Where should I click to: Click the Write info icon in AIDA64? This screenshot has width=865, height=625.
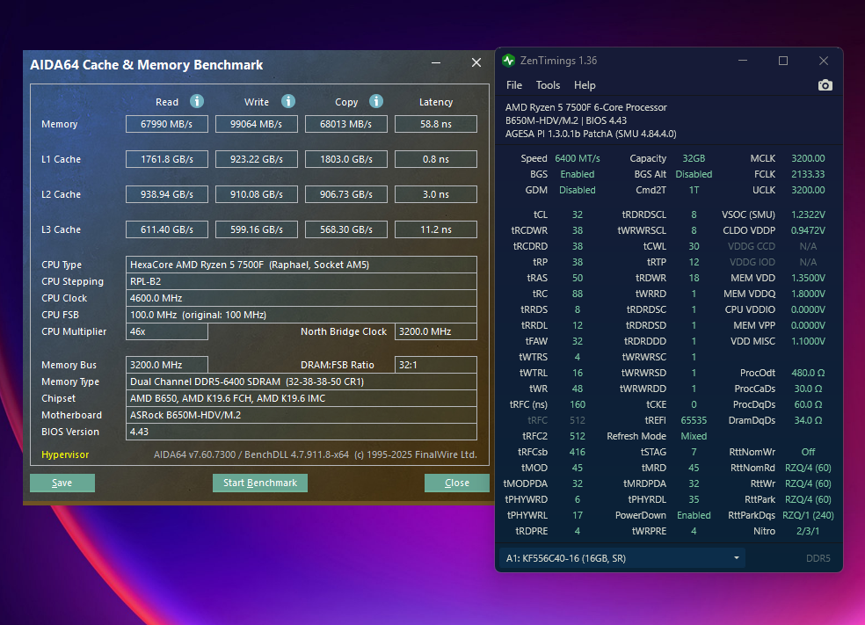coord(288,101)
